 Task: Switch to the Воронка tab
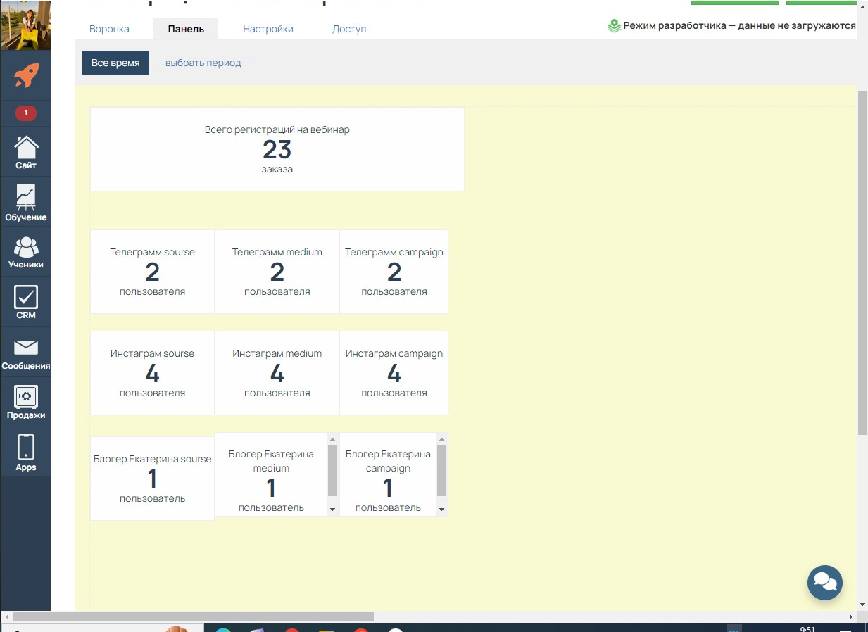pyautogui.click(x=109, y=29)
